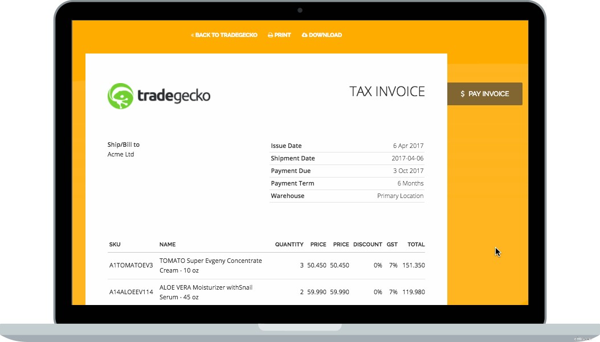This screenshot has height=342, width=600.
Task: Click the SKU A1TOMATOEV3 entry
Action: pyautogui.click(x=132, y=265)
